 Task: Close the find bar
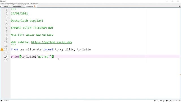pos(1,101)
